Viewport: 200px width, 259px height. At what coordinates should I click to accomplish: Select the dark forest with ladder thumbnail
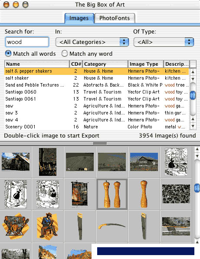click(48, 161)
